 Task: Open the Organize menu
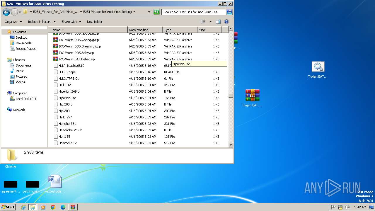click(x=13, y=22)
